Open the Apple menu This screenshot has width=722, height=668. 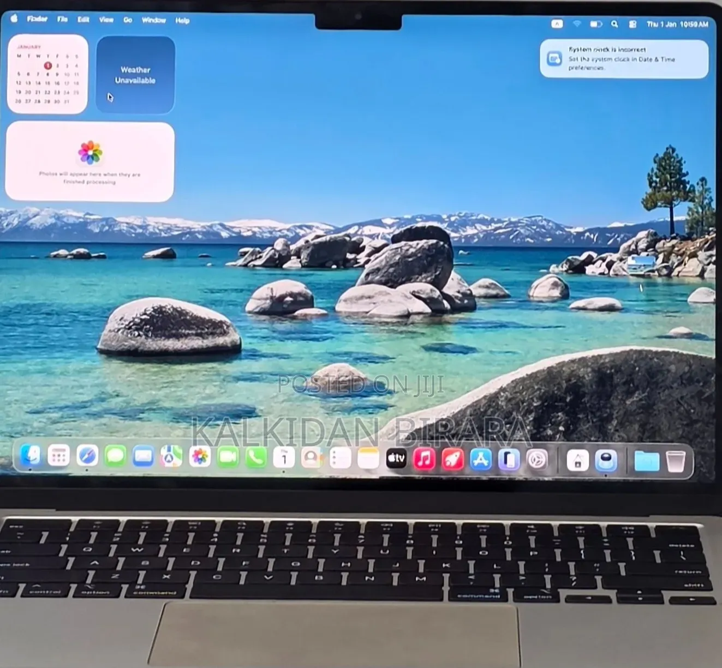[14, 19]
